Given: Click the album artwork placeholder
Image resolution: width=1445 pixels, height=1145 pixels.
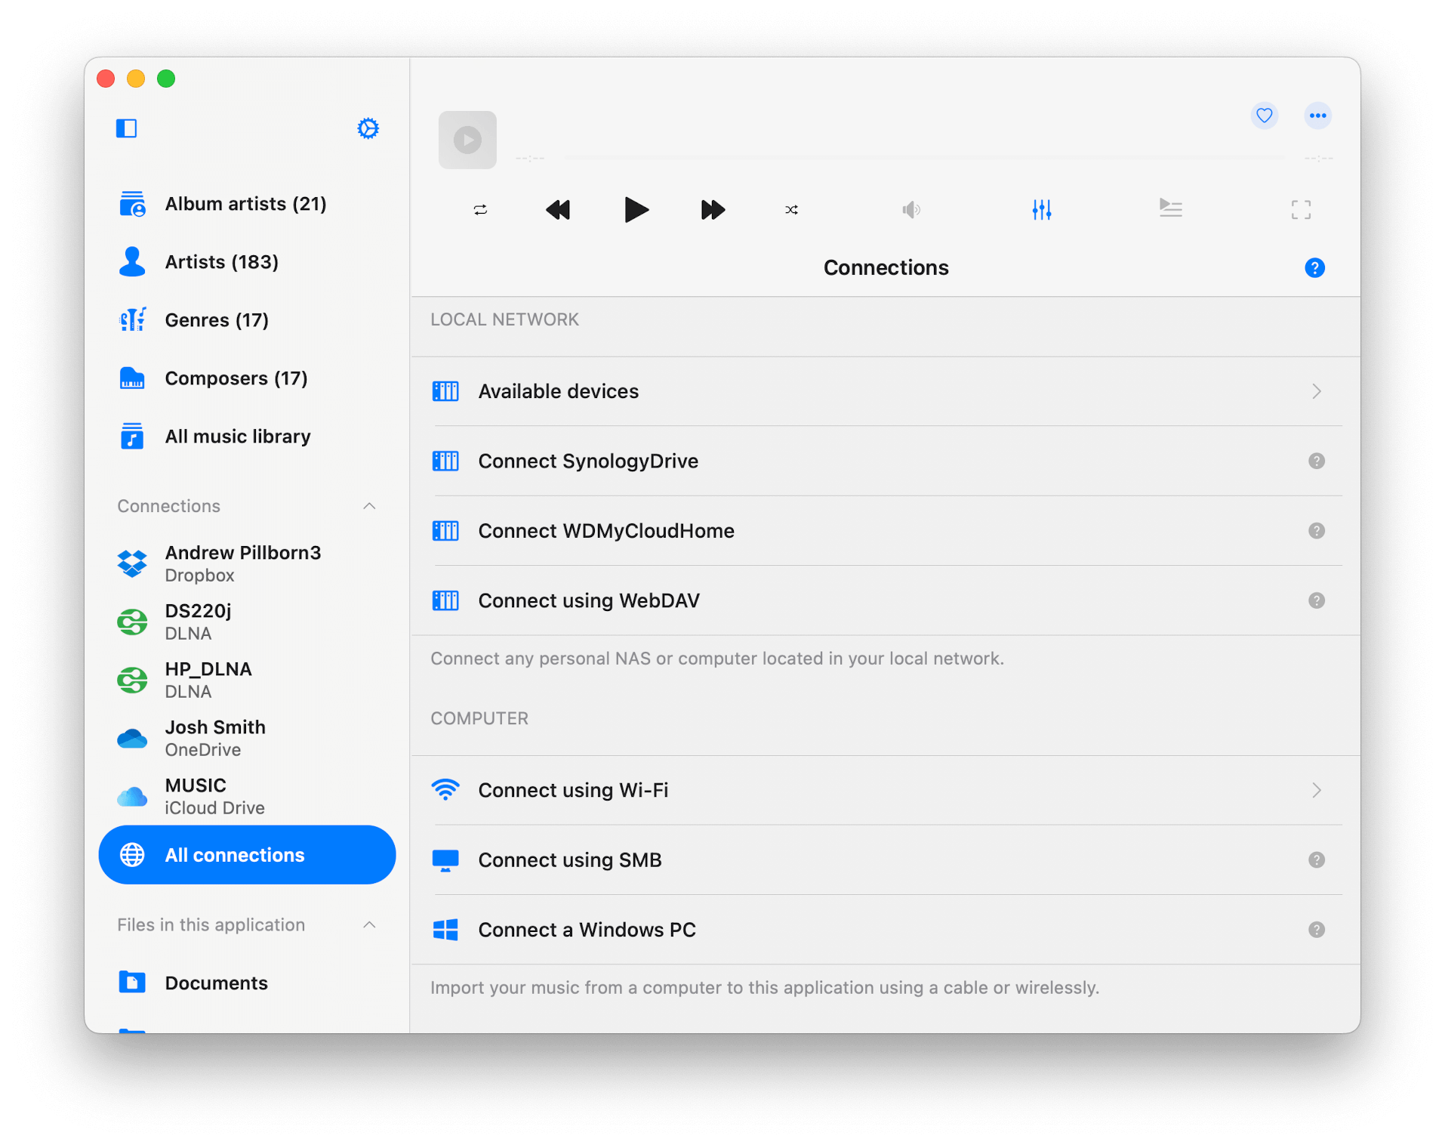Looking at the screenshot, I should point(467,140).
